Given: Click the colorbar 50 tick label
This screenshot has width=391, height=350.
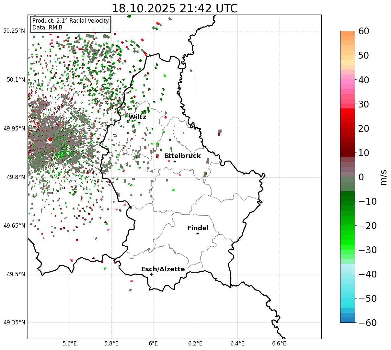Looking at the screenshot, I should (x=363, y=55).
